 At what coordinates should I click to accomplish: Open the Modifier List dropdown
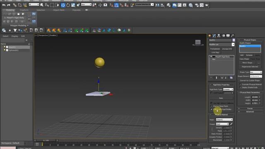pyautogui.click(x=233, y=44)
